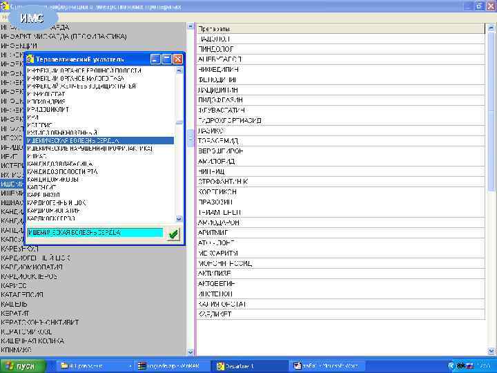Select drug 'КАЛИЯ ОРОТАТ' in the table
The image size is (497, 373).
coord(341,304)
